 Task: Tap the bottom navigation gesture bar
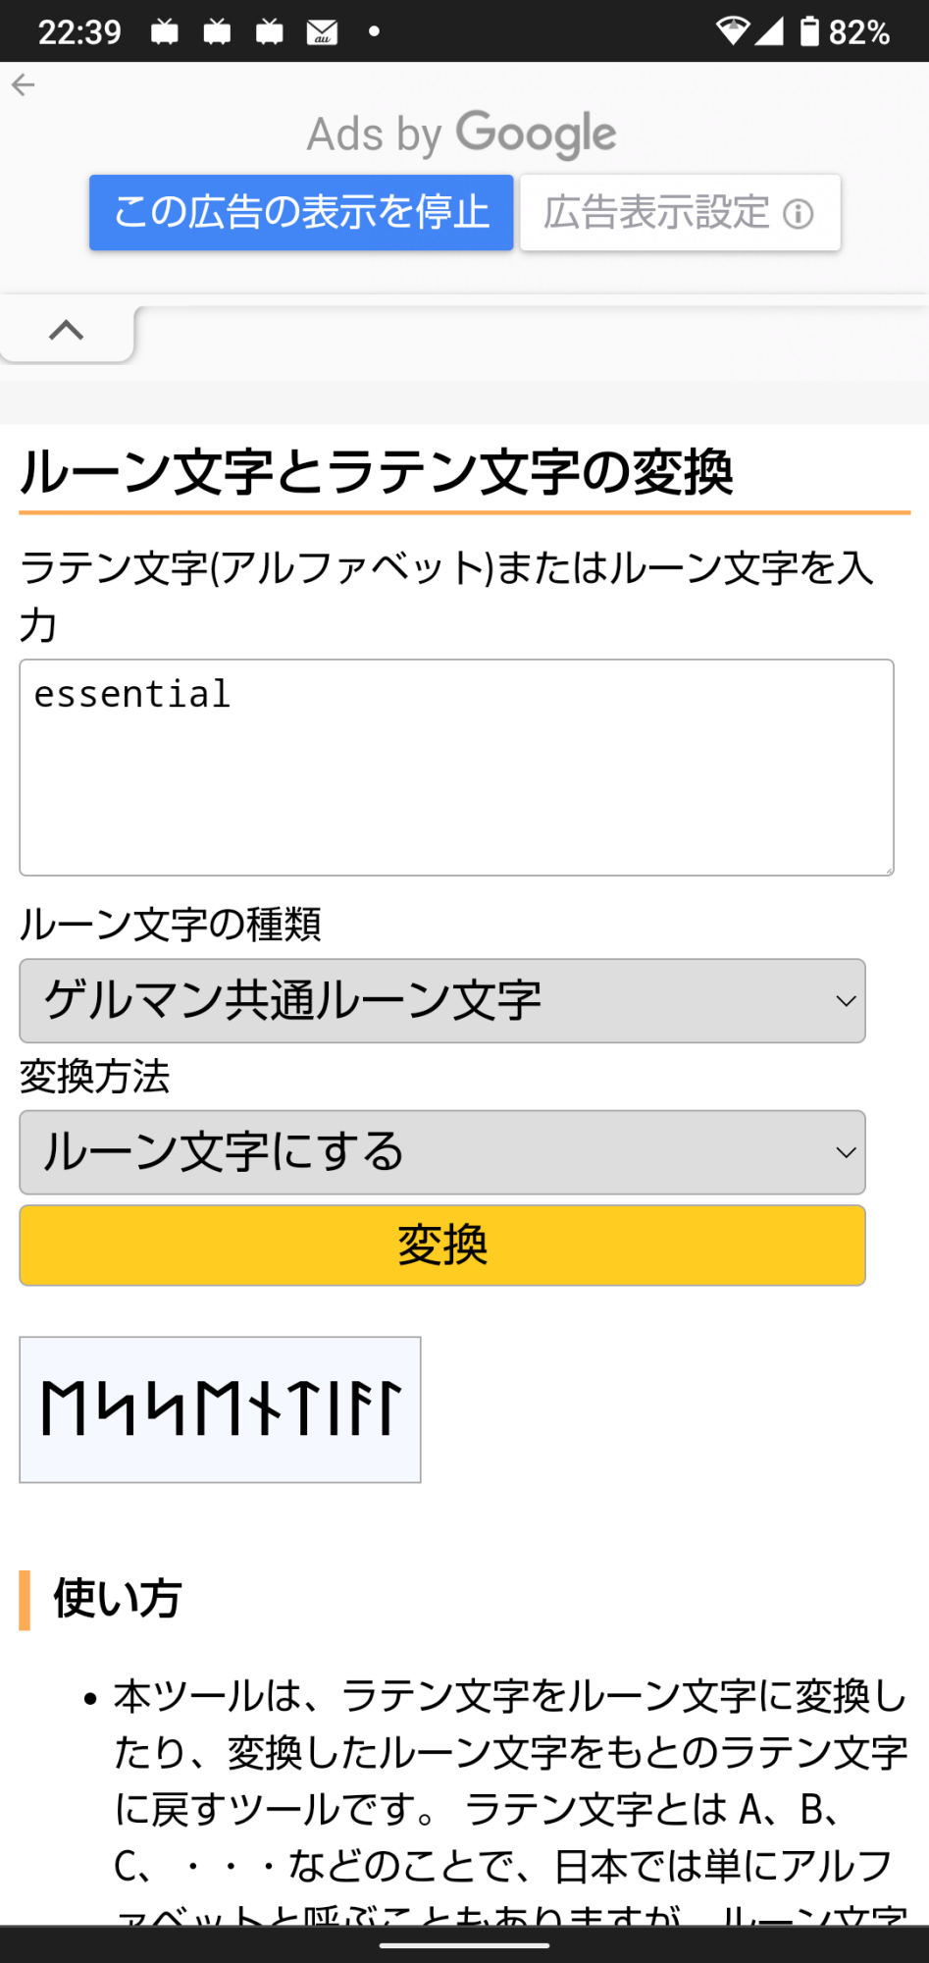tap(464, 1943)
